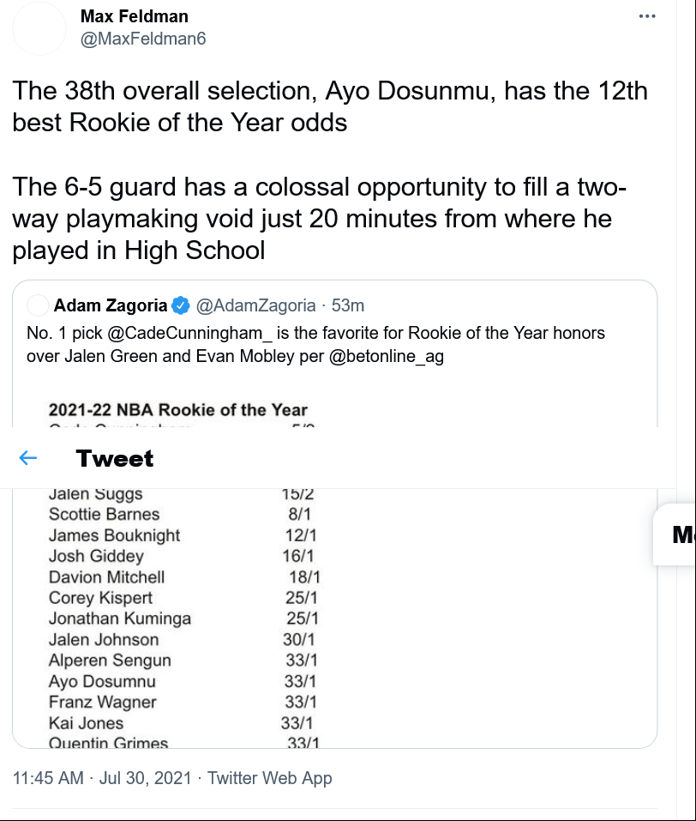Viewport: 696px width, 821px height.
Task: Click Adam Zagoria's verified badge
Action: coord(180,305)
